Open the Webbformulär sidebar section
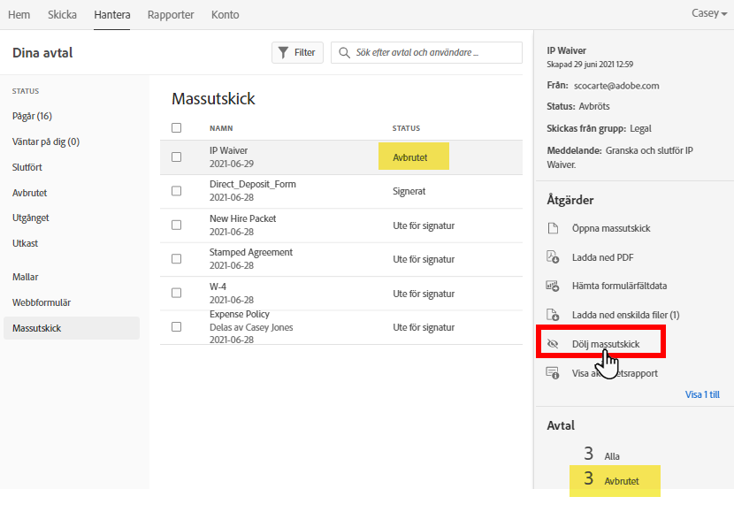This screenshot has width=734, height=512. pyautogui.click(x=42, y=302)
